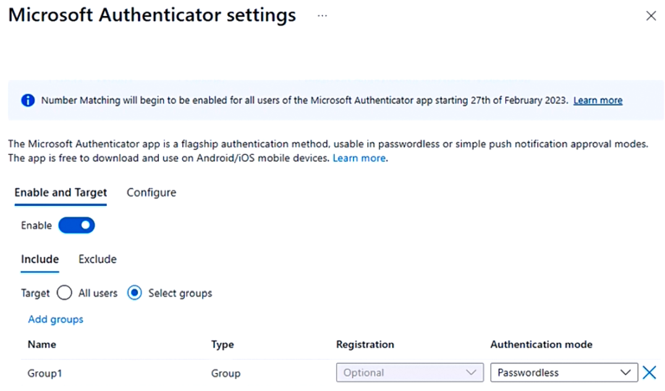
Task: Close the Microsoft Authenticator settings panel
Action: tap(651, 16)
